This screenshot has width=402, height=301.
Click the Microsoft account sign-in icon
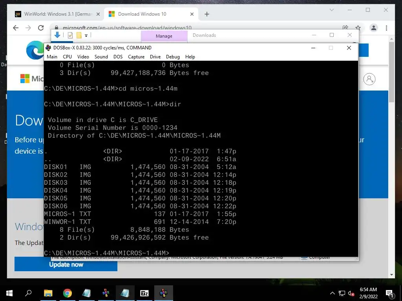pyautogui.click(x=369, y=79)
